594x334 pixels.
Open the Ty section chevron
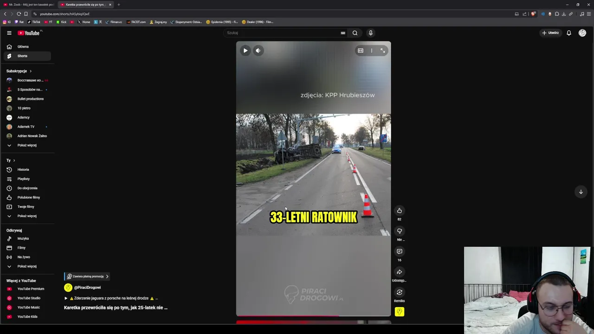(14, 161)
